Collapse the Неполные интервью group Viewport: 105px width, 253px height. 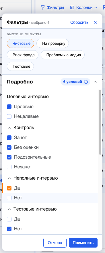pyautogui.click(x=9, y=178)
